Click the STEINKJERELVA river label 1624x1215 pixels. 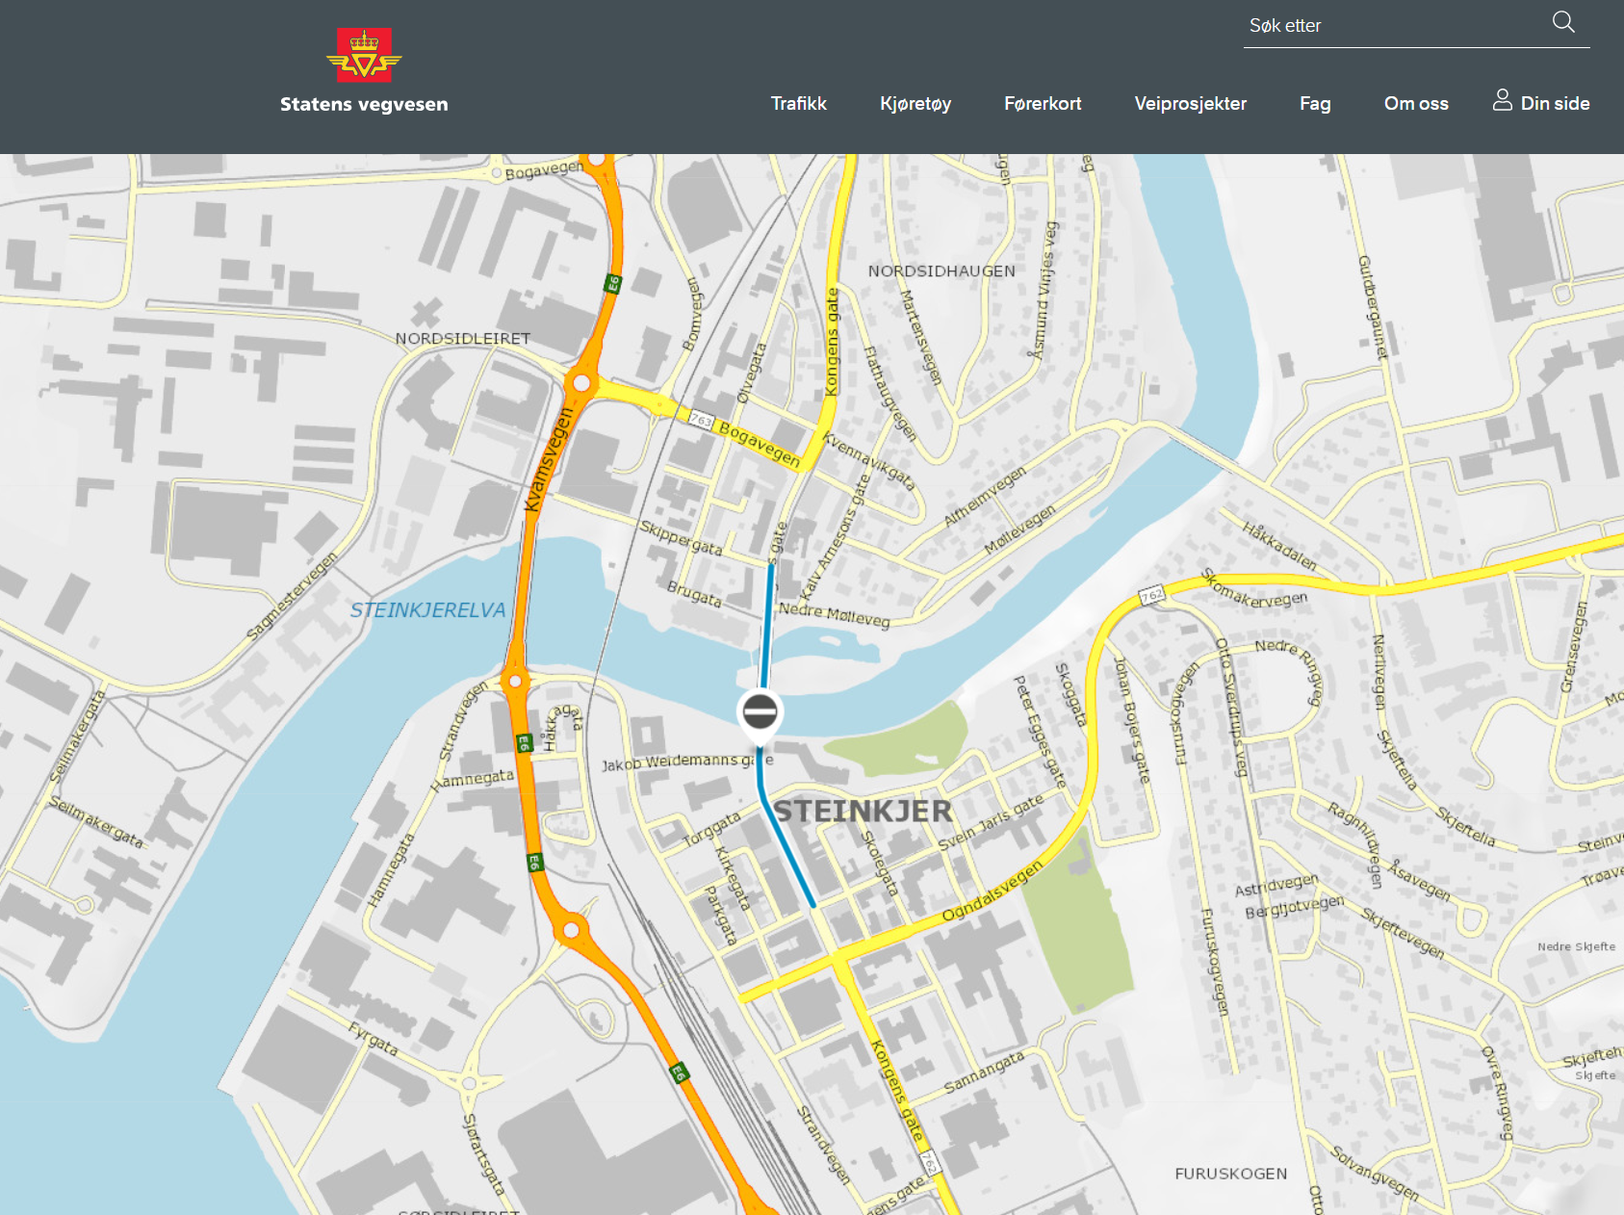click(427, 610)
